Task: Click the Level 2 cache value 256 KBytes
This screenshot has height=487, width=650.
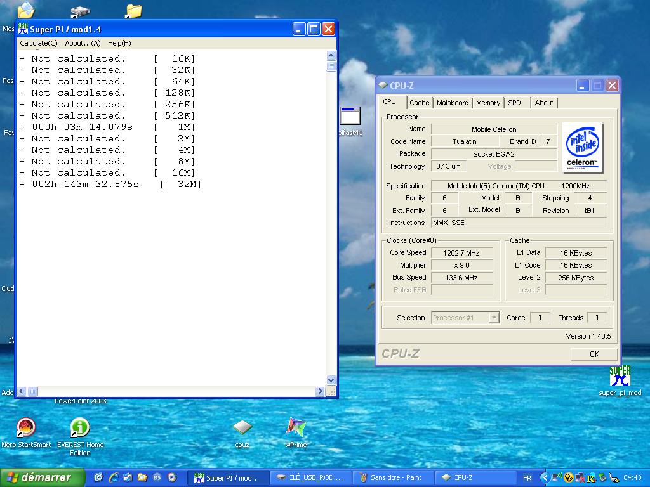Action: pyautogui.click(x=576, y=278)
